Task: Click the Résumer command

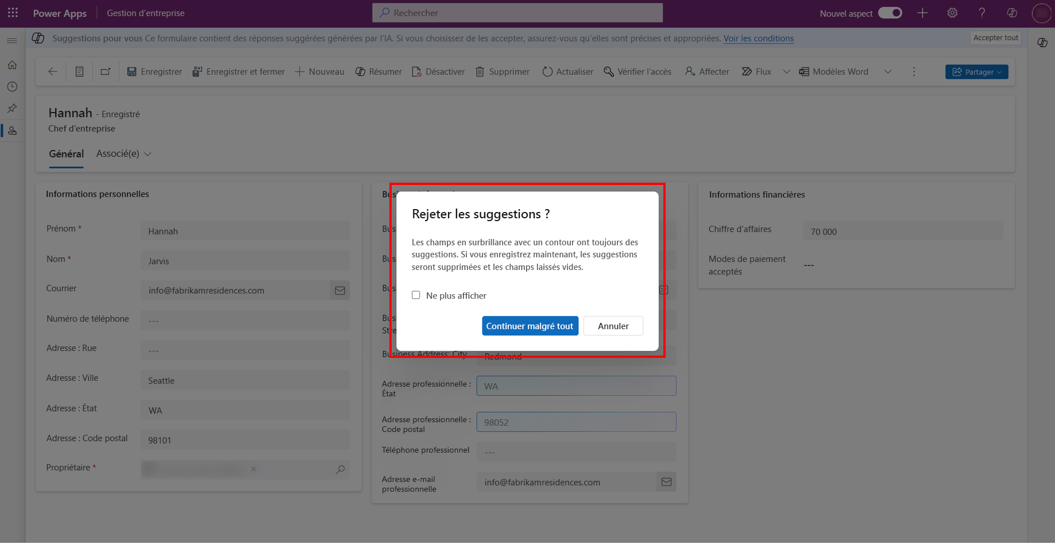Action: pyautogui.click(x=378, y=72)
